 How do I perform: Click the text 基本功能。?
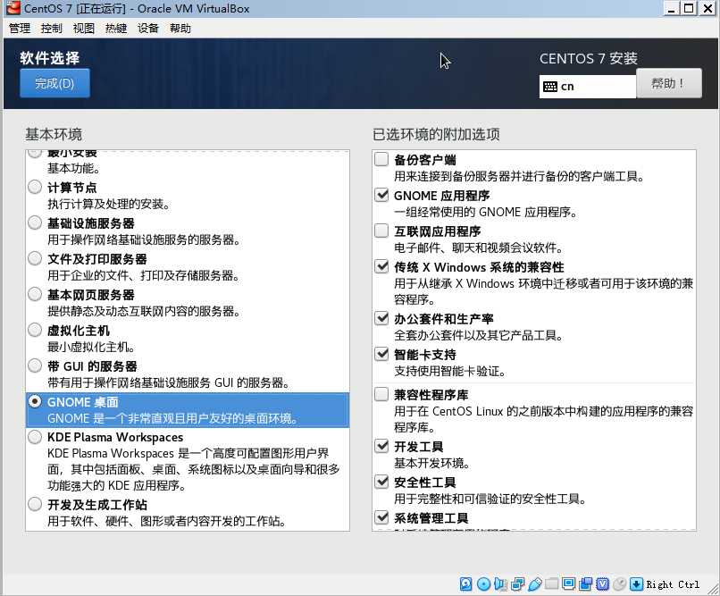click(74, 169)
